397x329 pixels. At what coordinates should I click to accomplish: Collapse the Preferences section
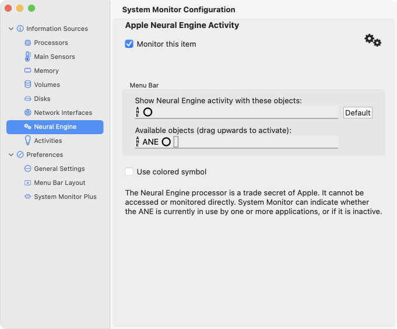11,155
